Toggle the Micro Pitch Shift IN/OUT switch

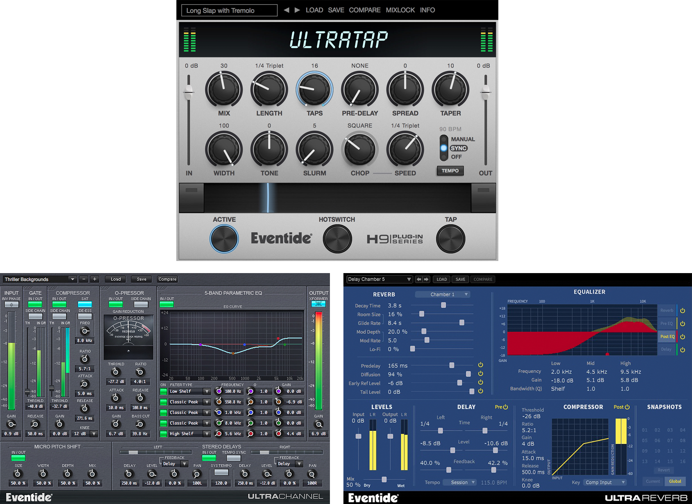(18, 458)
